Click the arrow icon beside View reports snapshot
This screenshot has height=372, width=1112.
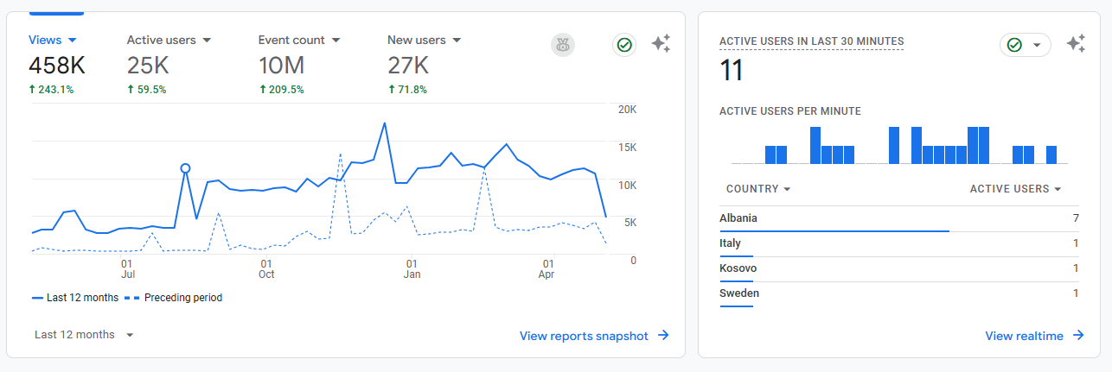(663, 336)
